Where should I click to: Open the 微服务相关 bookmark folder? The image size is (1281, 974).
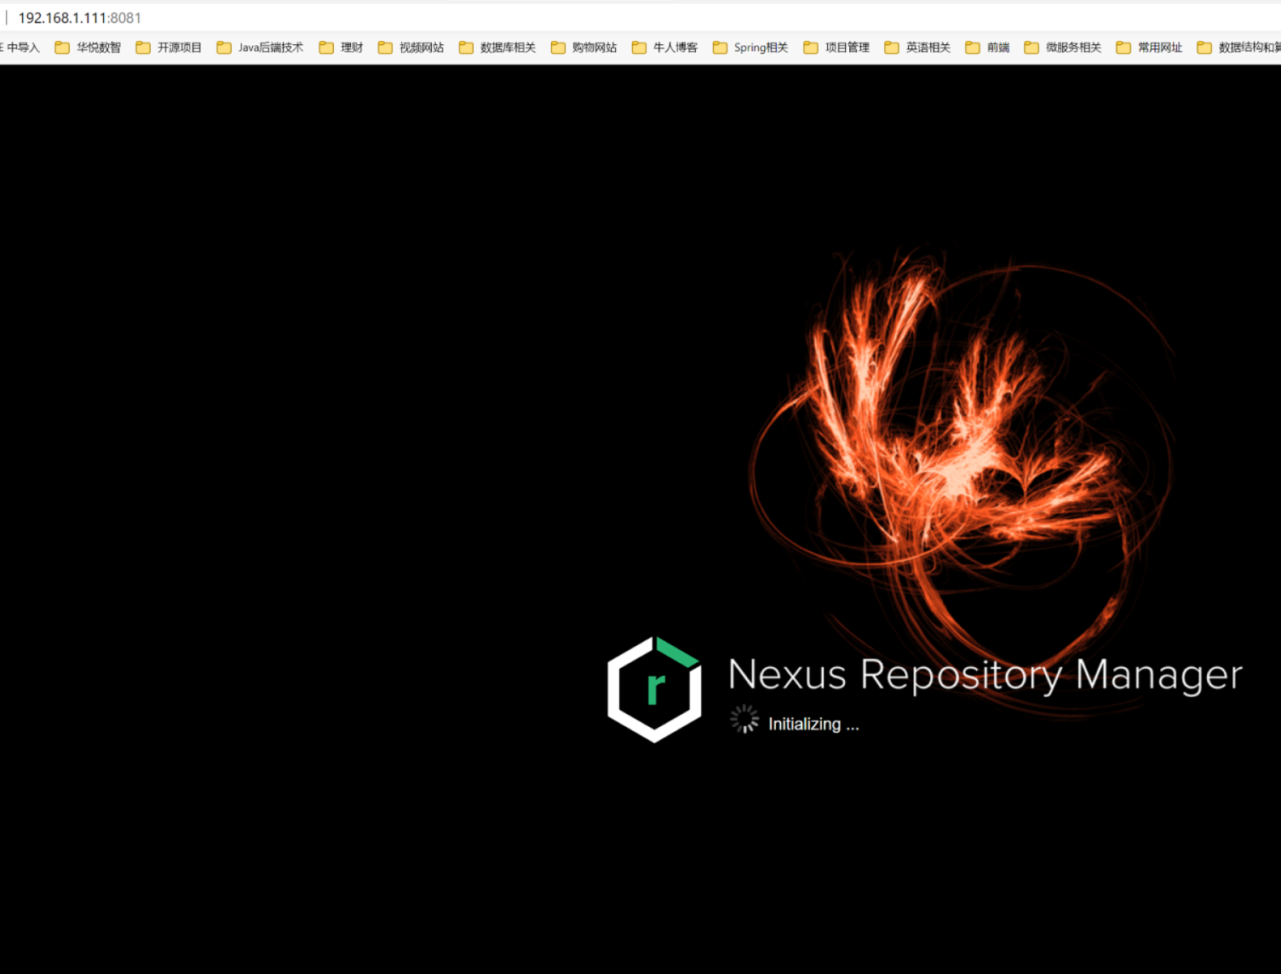1063,48
